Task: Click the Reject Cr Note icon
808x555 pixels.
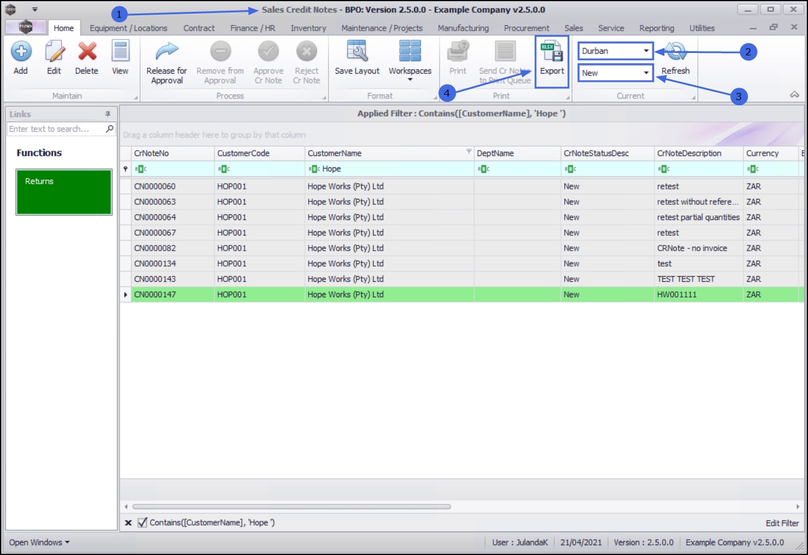Action: (x=307, y=52)
